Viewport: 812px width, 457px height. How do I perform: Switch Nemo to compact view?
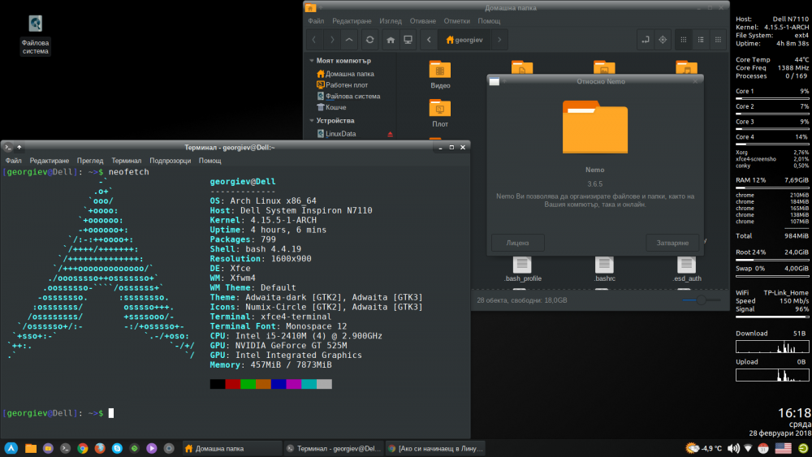click(x=718, y=40)
